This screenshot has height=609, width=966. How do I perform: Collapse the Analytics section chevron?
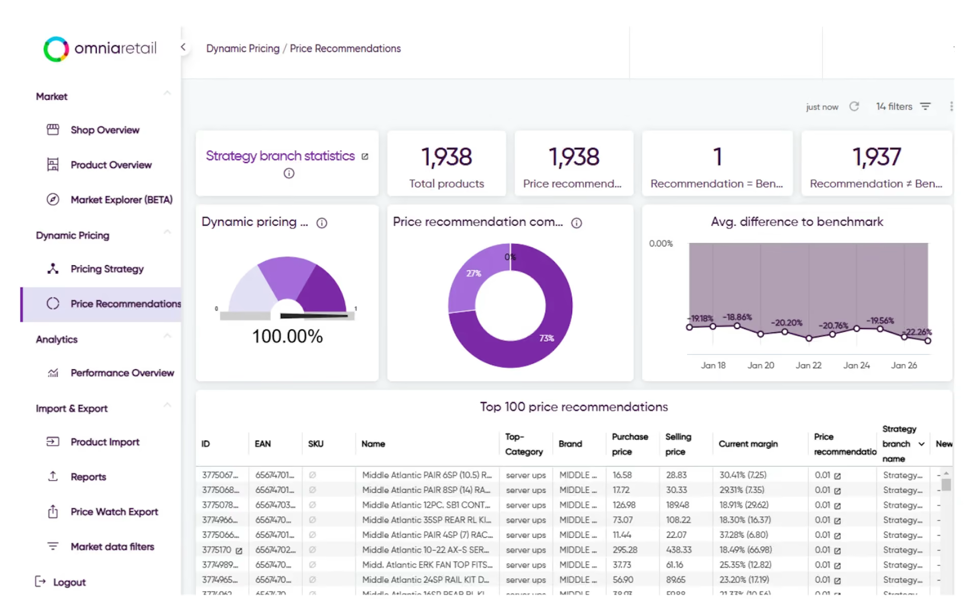pos(167,336)
